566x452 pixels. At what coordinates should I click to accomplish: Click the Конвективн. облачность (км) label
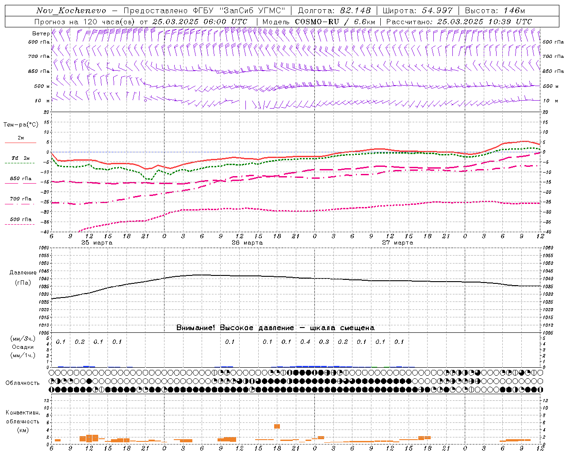(x=23, y=421)
